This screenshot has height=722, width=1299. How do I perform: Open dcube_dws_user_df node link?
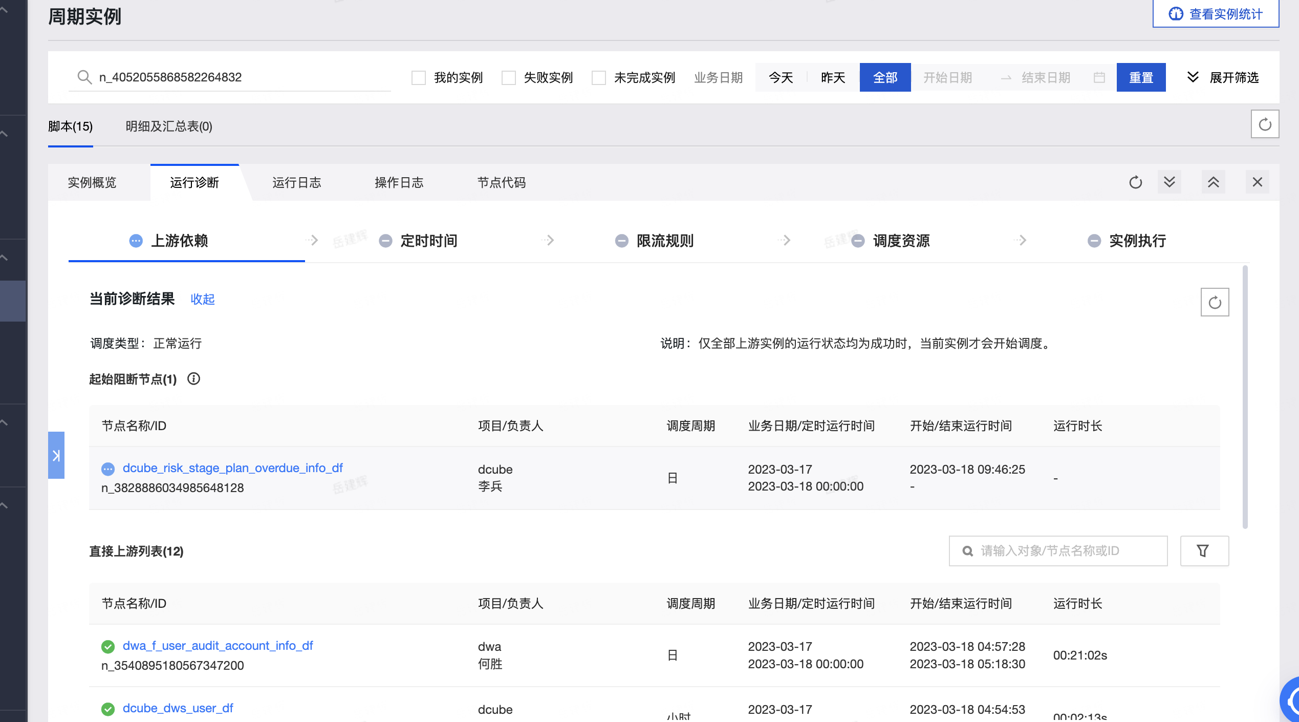coord(178,708)
